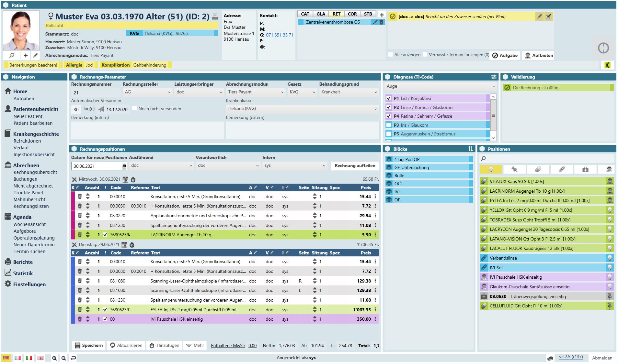
Task: Check the P3 Iris / Glaukom diagnosis
Action: (x=389, y=125)
